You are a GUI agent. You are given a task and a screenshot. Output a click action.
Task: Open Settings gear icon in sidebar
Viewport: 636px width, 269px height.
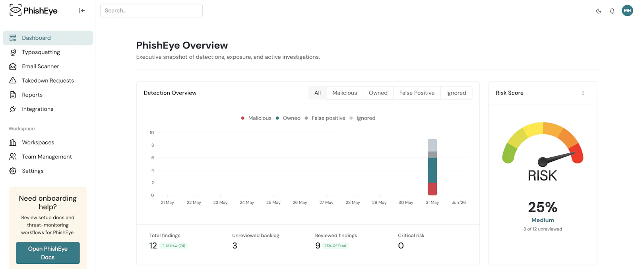(13, 171)
